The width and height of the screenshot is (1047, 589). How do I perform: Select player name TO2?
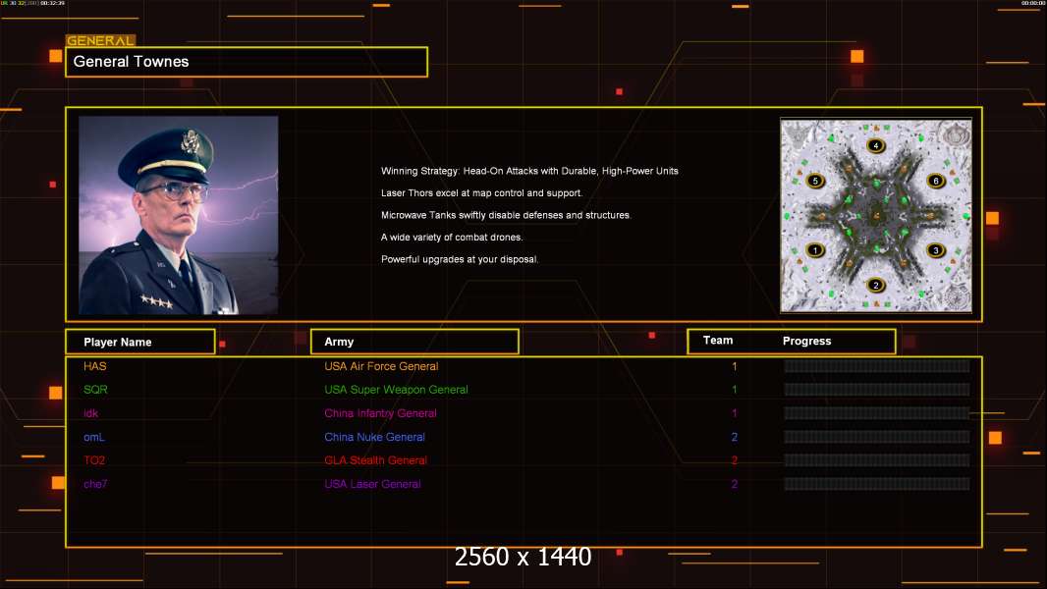[x=94, y=460]
